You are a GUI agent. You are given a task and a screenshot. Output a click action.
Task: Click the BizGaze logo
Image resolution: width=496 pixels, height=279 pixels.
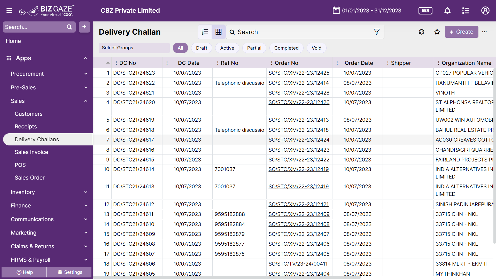pyautogui.click(x=47, y=11)
